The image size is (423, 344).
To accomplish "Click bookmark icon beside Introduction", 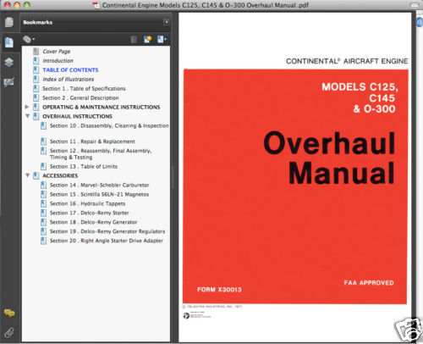I will click(x=36, y=61).
